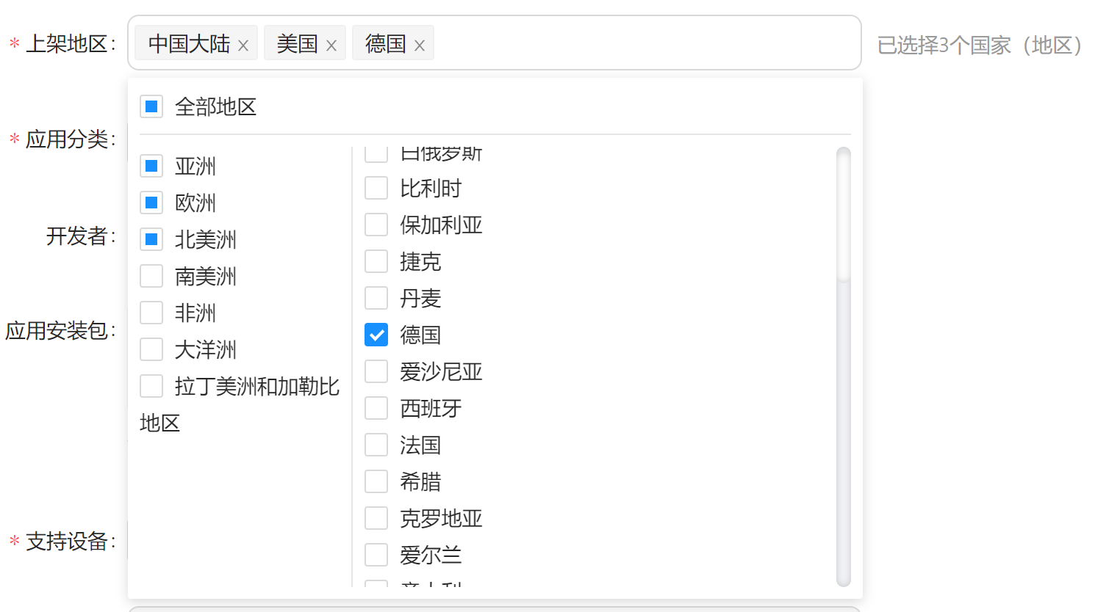Toggle the 北美洲 region checkbox

(x=151, y=240)
